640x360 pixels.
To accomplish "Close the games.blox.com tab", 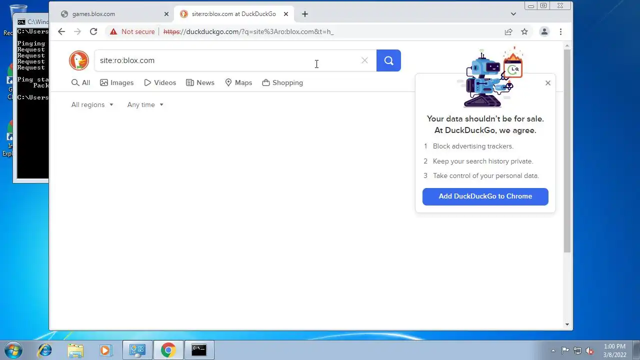I will [x=166, y=14].
